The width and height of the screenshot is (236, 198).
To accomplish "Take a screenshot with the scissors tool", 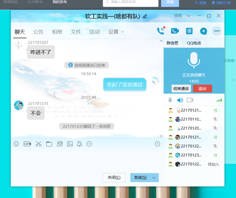I will (38, 144).
